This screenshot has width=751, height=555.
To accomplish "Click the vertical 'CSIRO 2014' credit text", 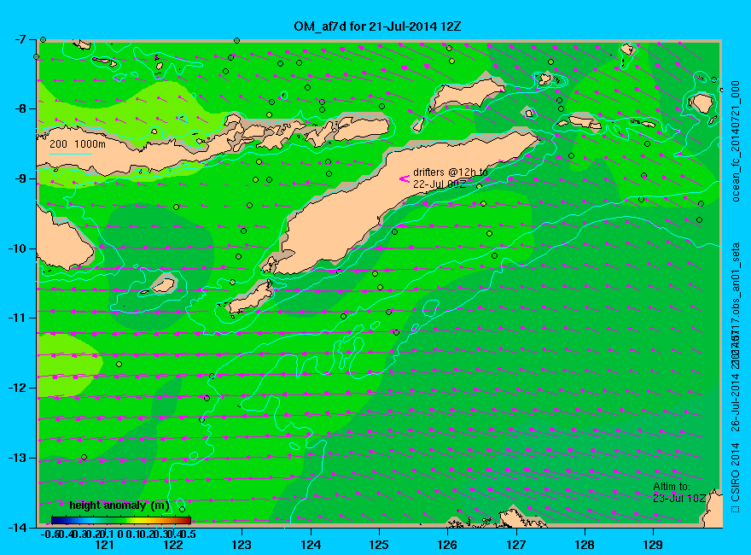I will [735, 472].
